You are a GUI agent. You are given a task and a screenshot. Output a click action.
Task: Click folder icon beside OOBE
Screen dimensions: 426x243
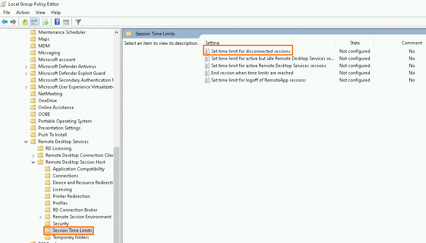pos(33,114)
